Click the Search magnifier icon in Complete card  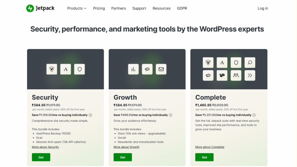[x=250, y=62]
